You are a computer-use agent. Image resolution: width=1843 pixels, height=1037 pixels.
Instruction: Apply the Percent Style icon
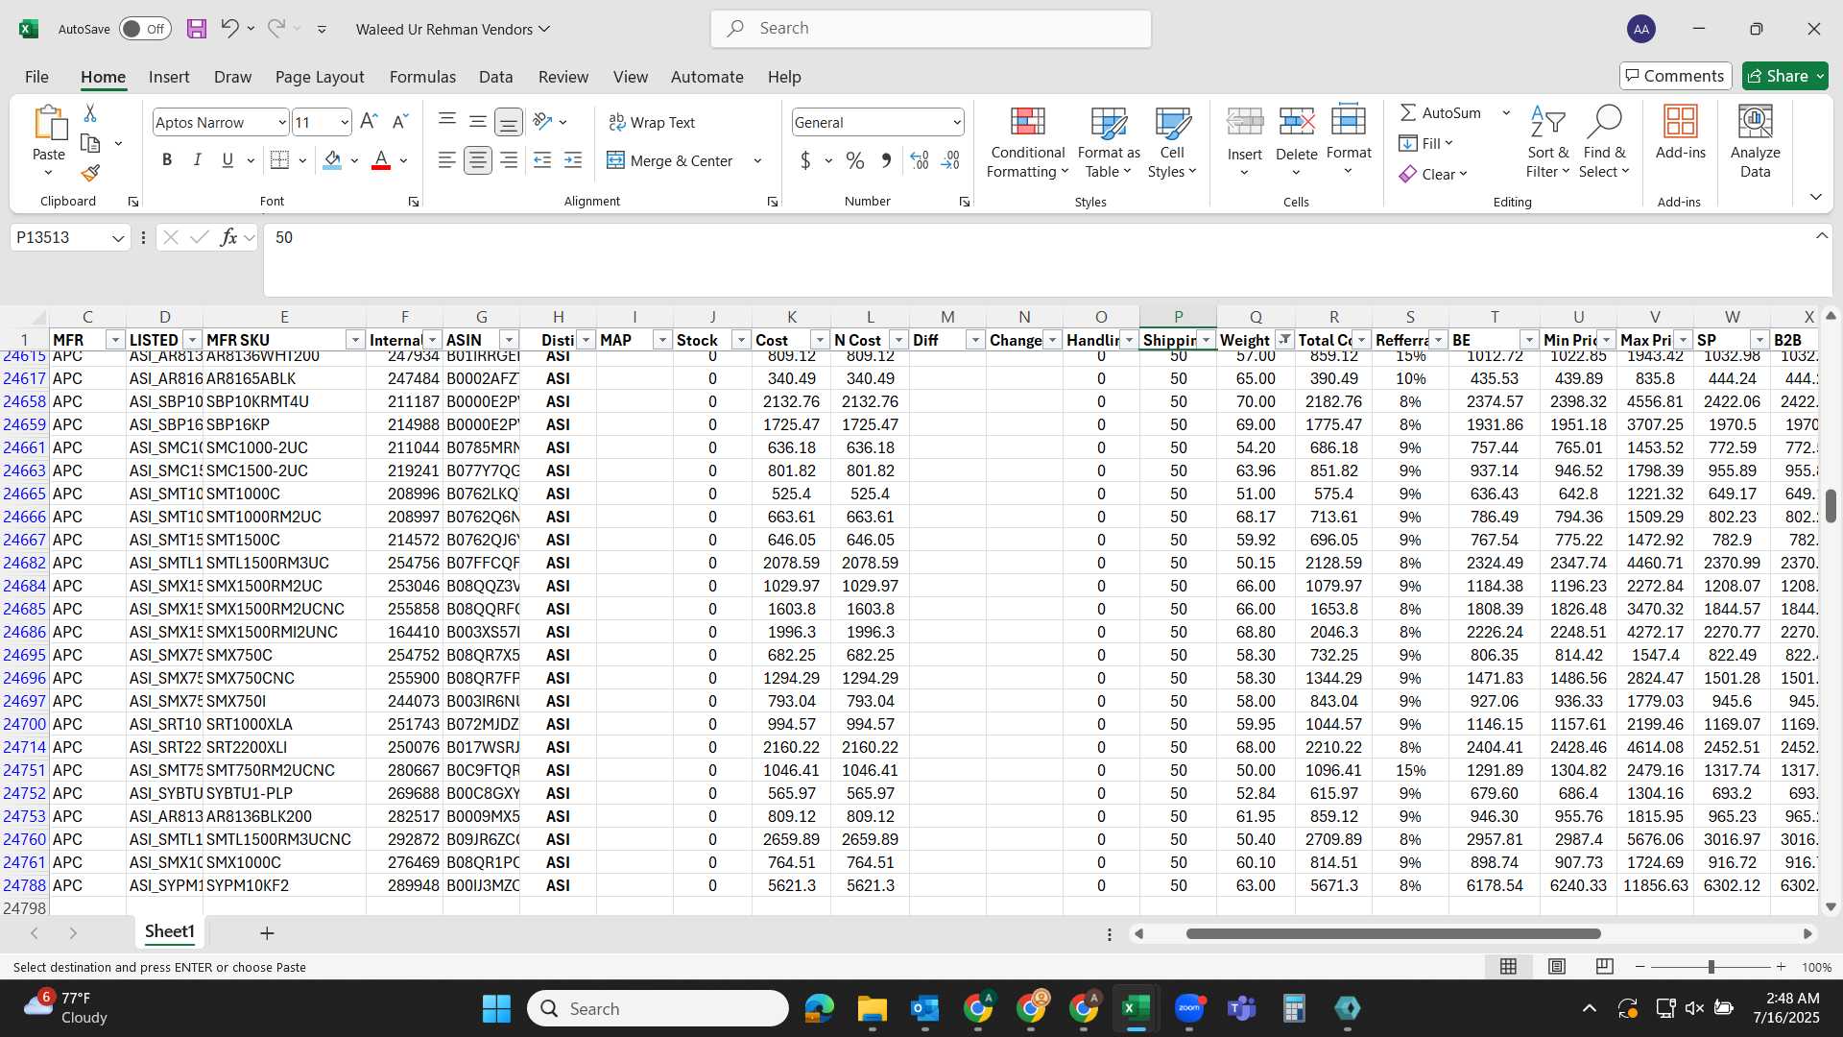point(855,160)
